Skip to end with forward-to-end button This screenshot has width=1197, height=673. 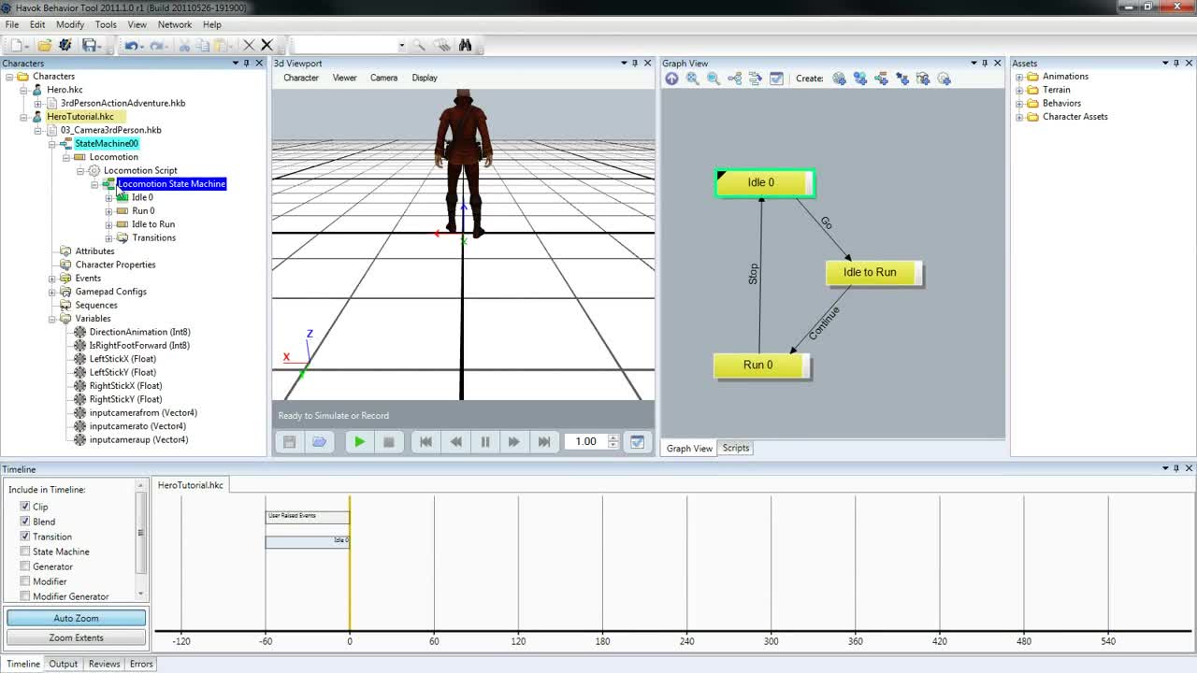point(543,442)
